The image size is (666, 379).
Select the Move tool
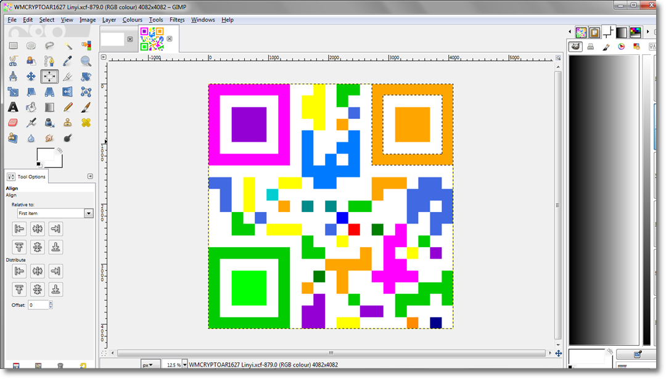click(31, 76)
